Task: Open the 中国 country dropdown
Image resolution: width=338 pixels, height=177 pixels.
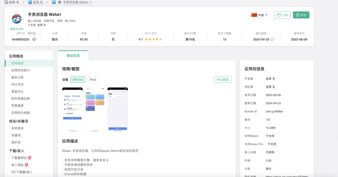Action: pyautogui.click(x=259, y=15)
